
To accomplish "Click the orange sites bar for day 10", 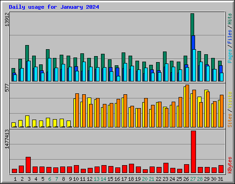I will tap(77, 110).
